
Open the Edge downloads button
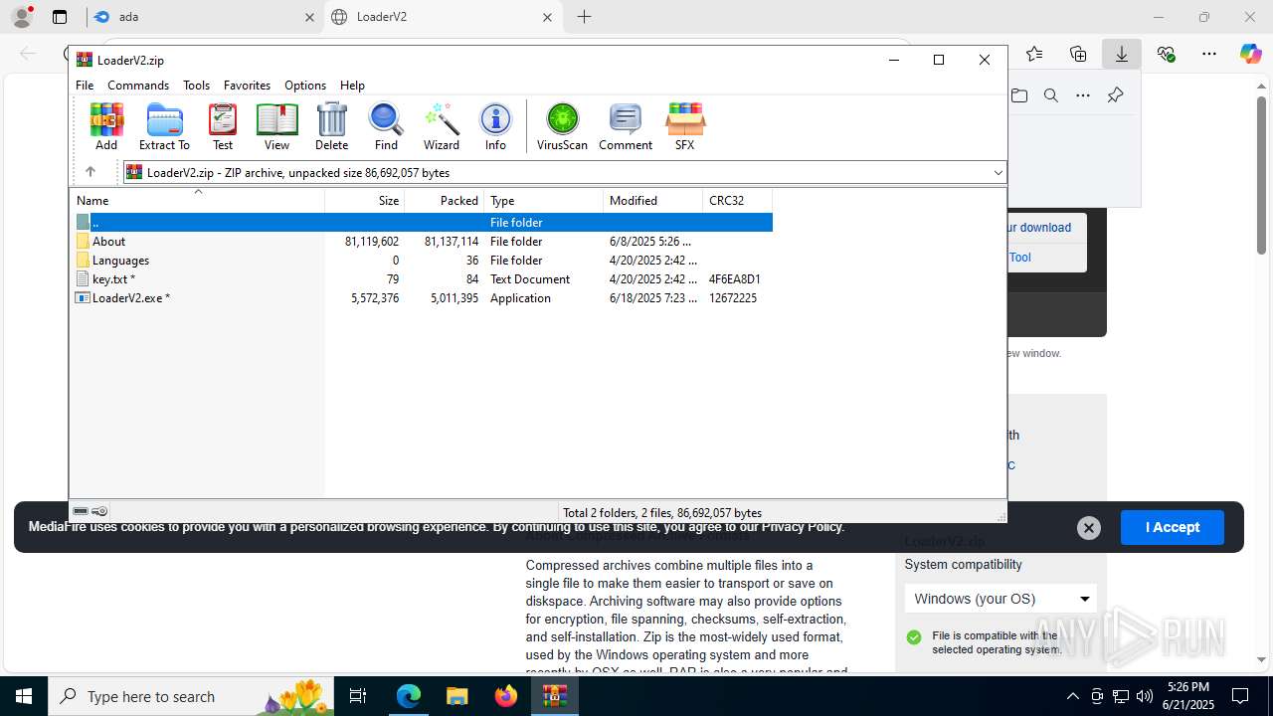click(1122, 54)
